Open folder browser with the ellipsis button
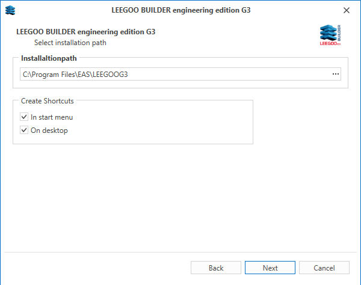This screenshot has width=361, height=285. pos(336,74)
